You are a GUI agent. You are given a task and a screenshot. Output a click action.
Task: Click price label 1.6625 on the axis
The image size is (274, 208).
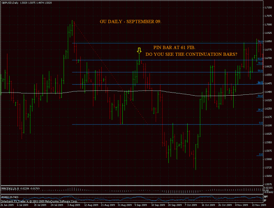pos(268,66)
